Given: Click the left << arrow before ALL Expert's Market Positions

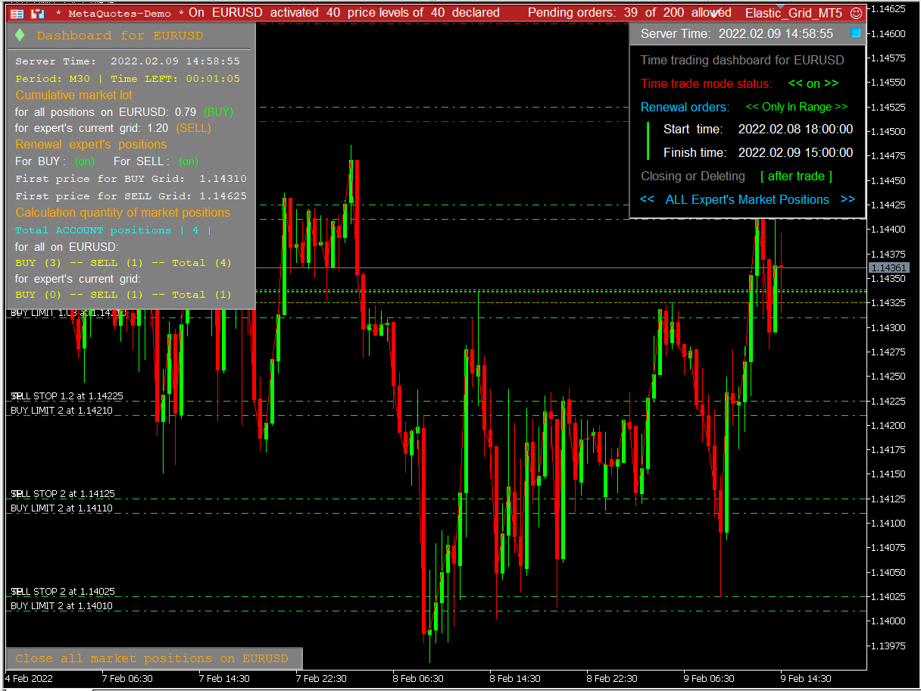Looking at the screenshot, I should tap(647, 199).
